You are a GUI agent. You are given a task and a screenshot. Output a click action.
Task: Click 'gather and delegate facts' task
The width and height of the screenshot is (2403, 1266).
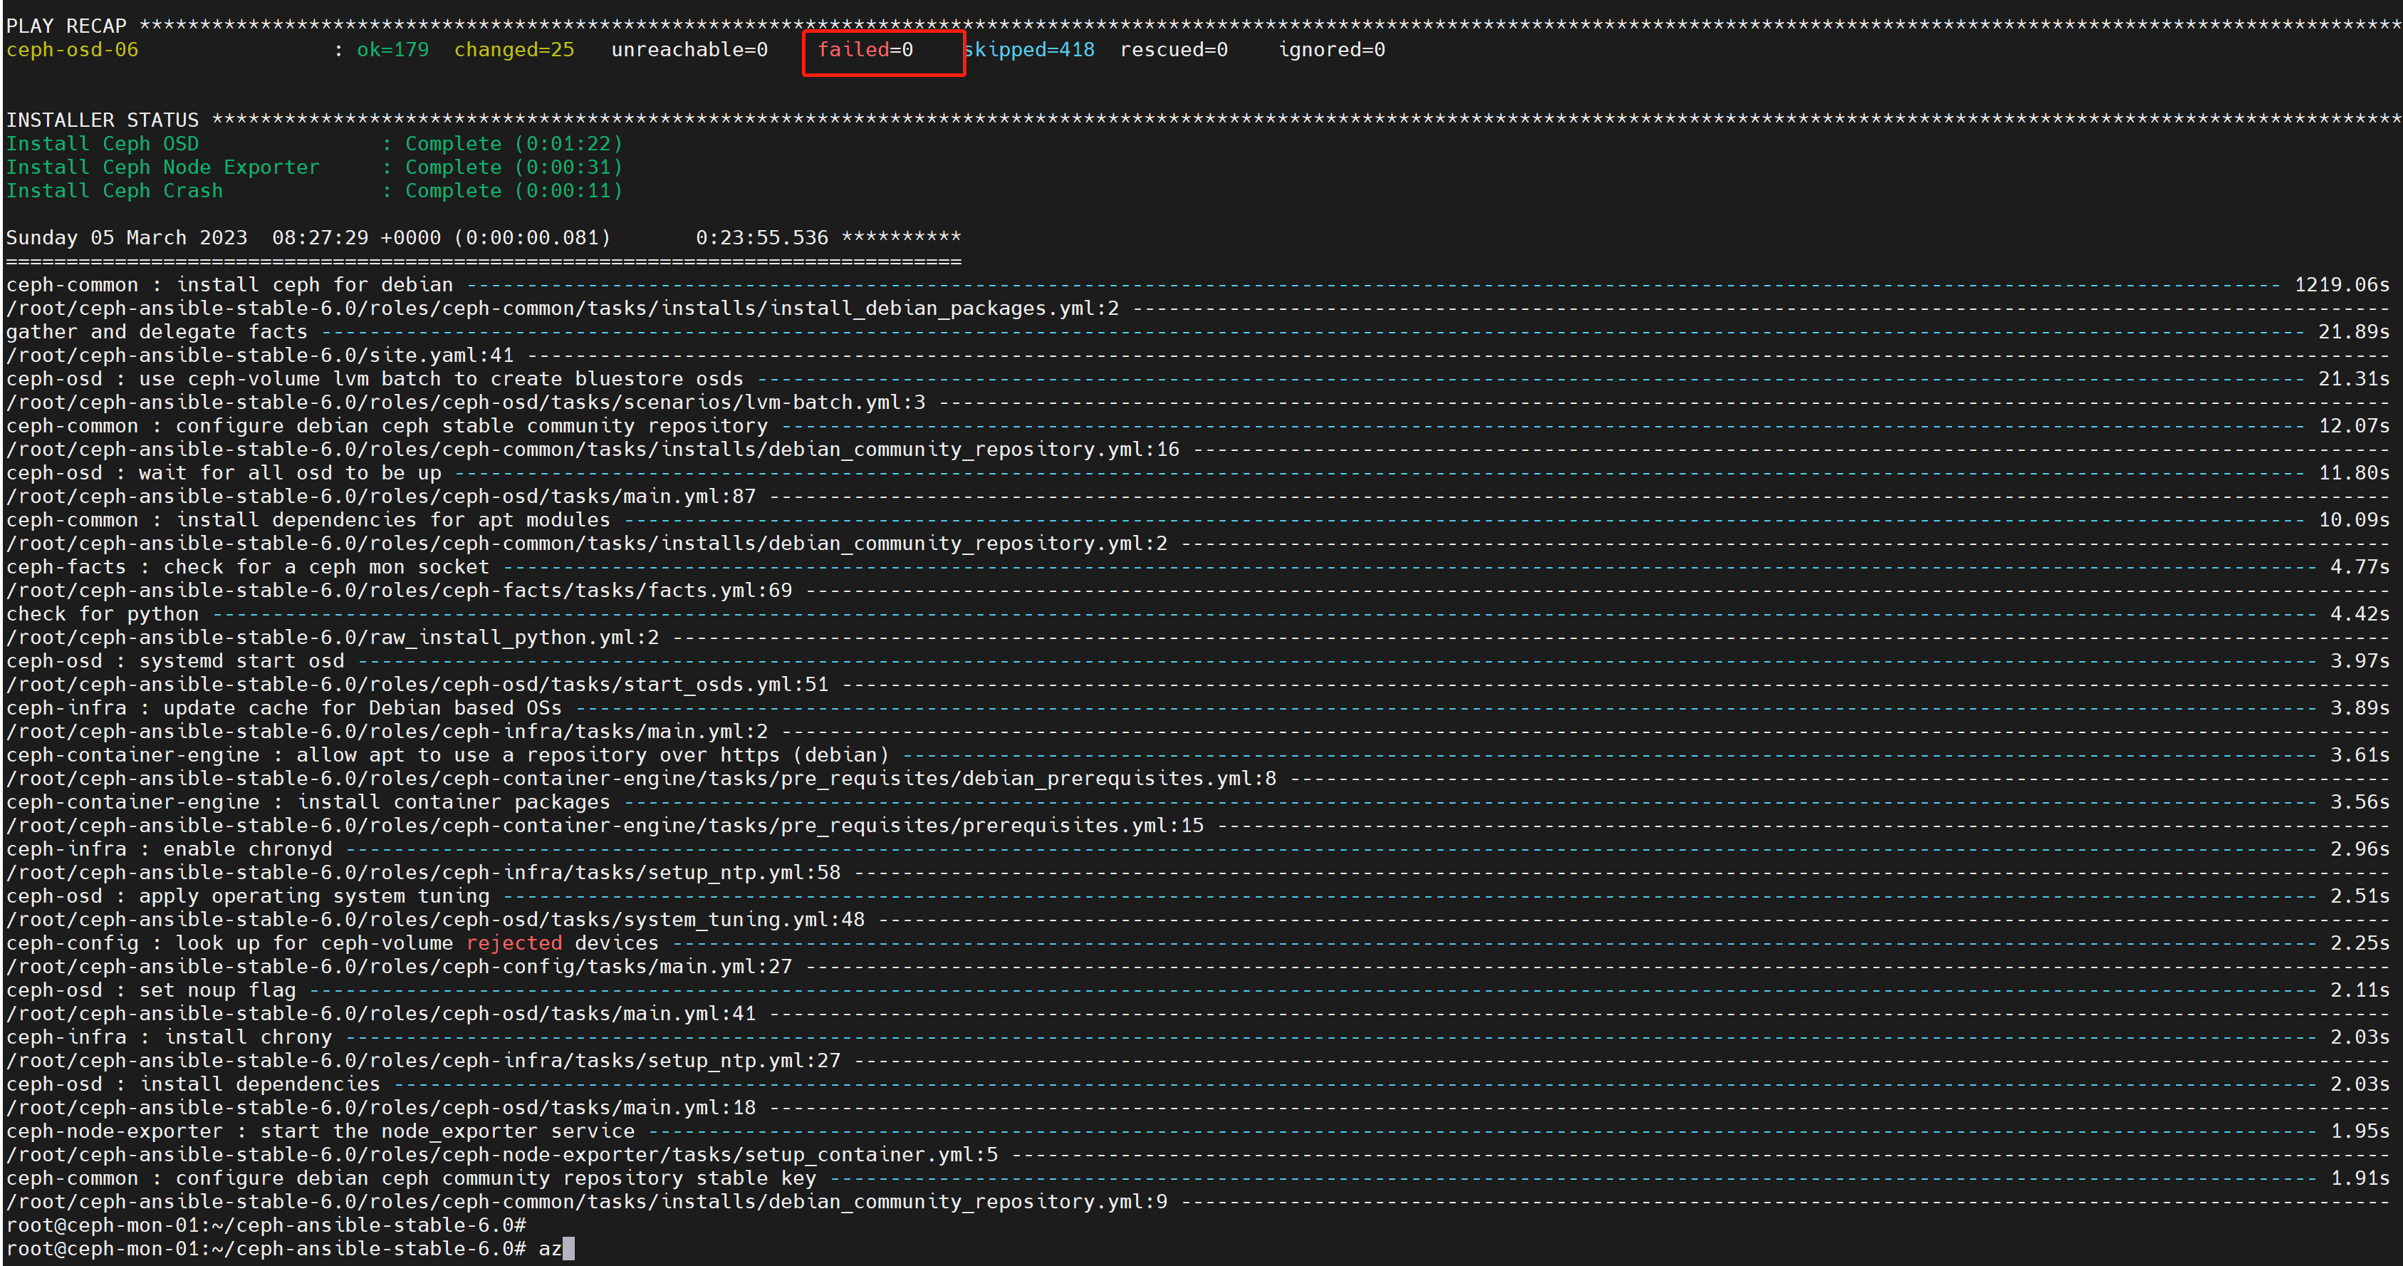pos(157,331)
